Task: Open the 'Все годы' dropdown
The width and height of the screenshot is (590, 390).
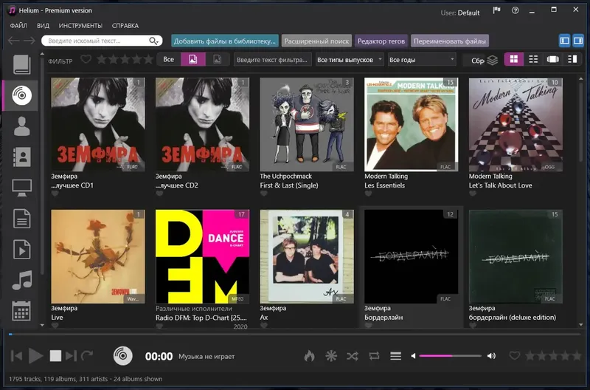Action: click(422, 60)
